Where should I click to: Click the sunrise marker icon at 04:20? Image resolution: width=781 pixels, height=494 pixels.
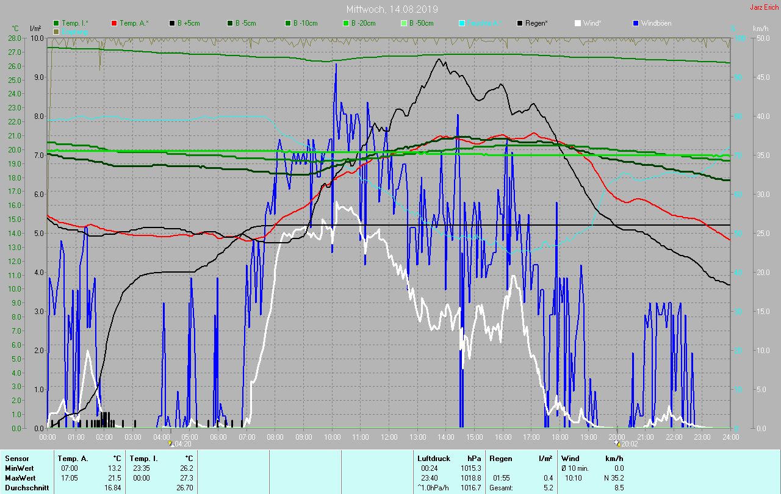(x=171, y=443)
